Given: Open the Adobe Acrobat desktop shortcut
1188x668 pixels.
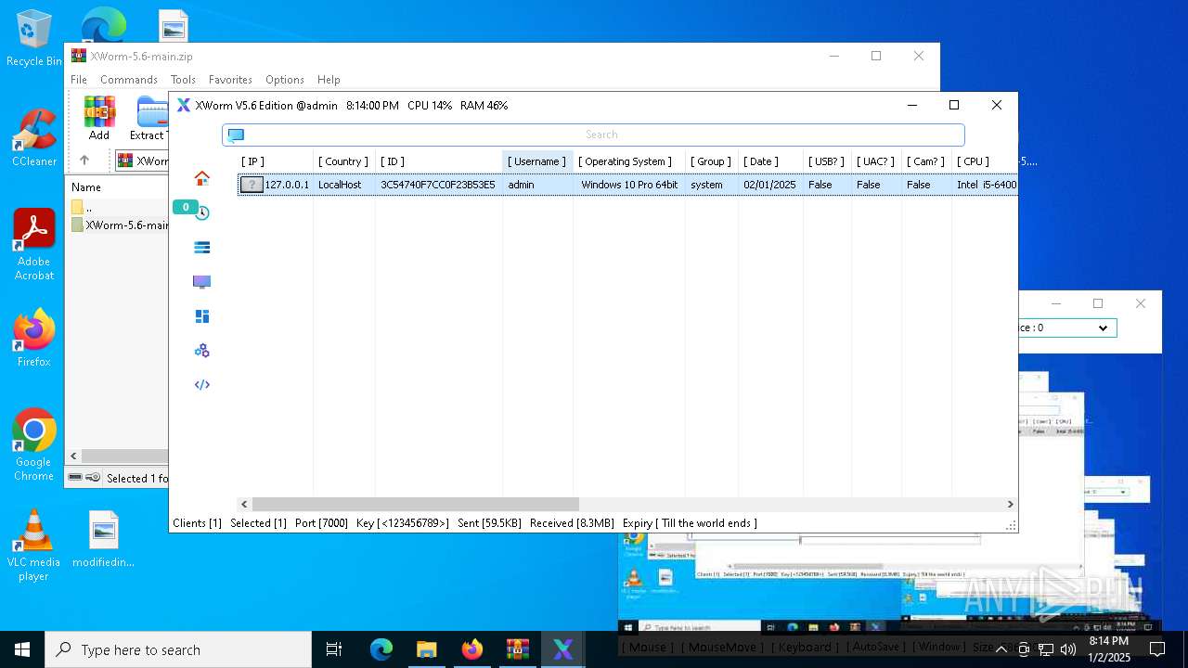Looking at the screenshot, I should click(x=33, y=245).
